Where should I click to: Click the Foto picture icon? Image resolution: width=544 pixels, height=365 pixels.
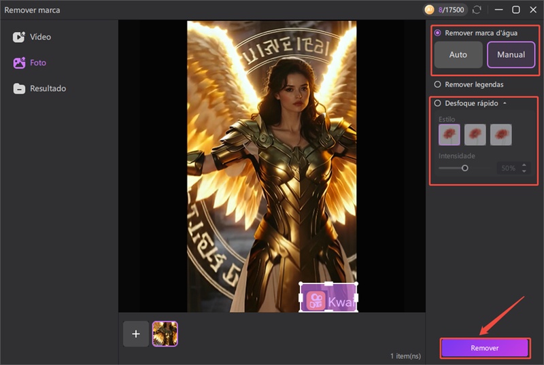coord(19,63)
